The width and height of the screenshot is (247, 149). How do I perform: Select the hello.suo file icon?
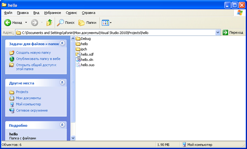pos(78,65)
